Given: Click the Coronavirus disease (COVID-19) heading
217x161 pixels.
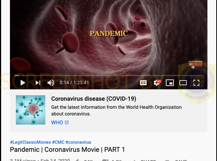Looking at the screenshot, I should point(94,99).
